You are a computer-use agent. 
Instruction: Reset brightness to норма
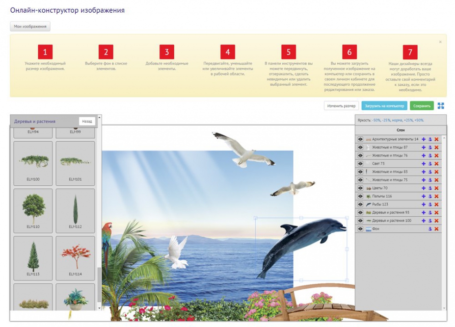(x=397, y=120)
